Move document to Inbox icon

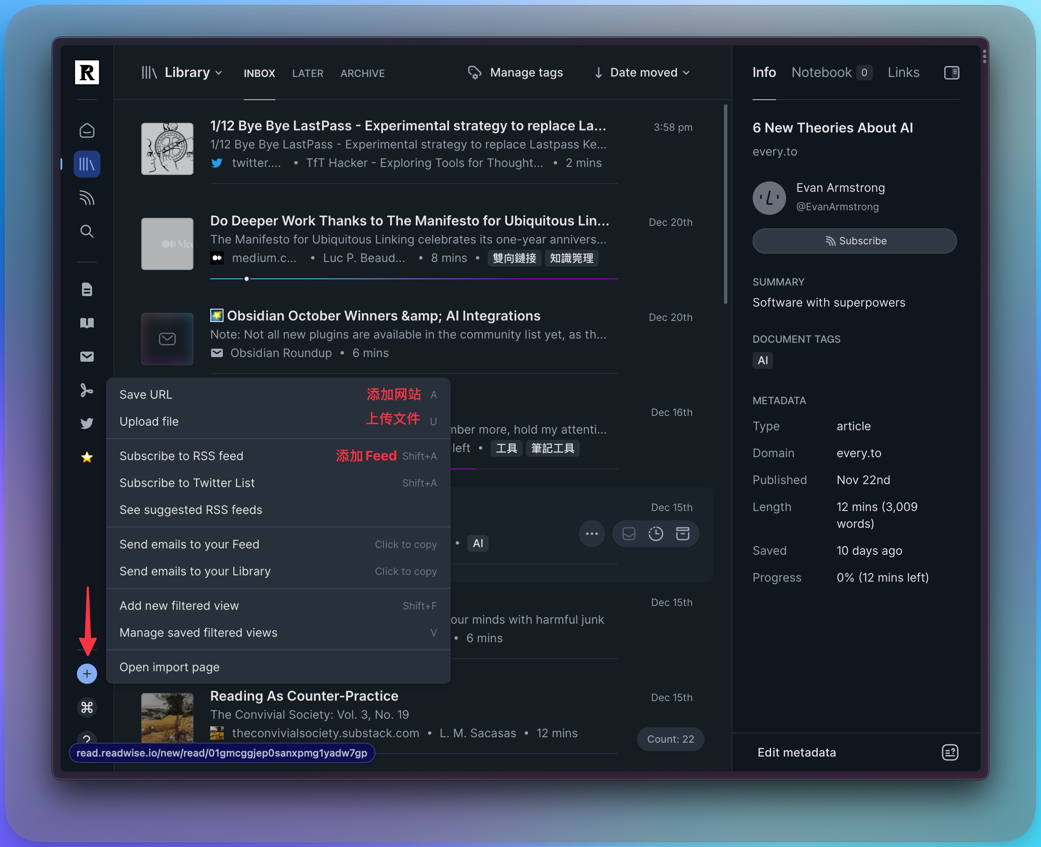tap(629, 534)
